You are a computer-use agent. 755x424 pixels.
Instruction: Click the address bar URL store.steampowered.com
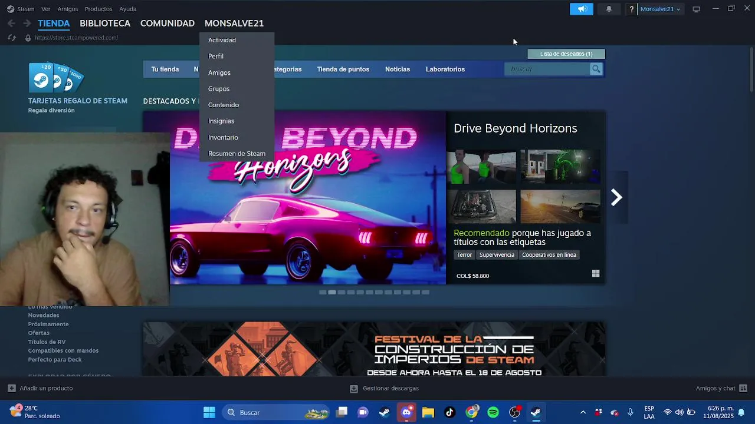tap(77, 38)
